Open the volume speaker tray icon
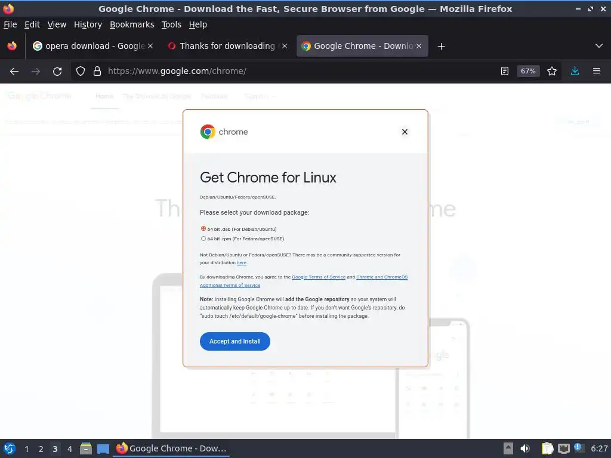The width and height of the screenshot is (611, 458). 525,448
